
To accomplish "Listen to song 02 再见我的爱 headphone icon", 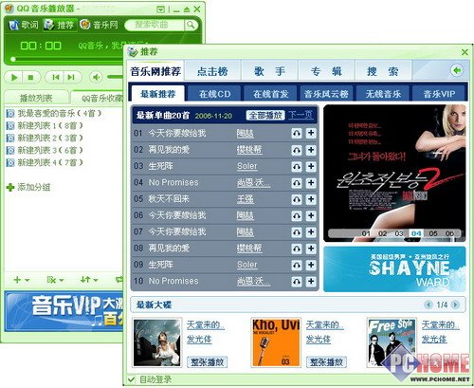I will [297, 150].
